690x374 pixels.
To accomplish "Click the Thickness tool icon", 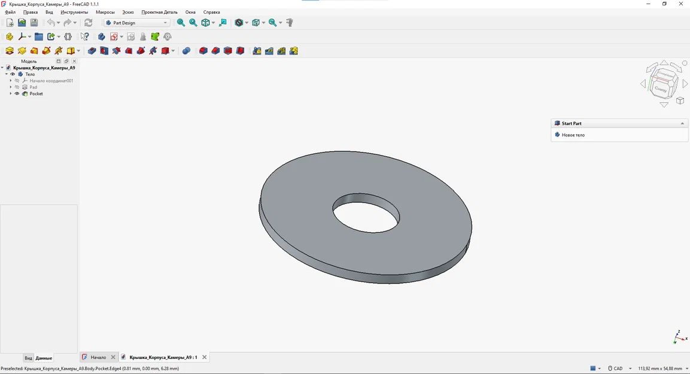I will [x=240, y=51].
